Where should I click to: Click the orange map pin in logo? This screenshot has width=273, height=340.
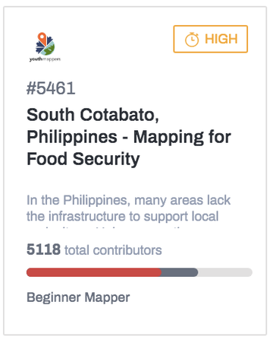pos(42,39)
